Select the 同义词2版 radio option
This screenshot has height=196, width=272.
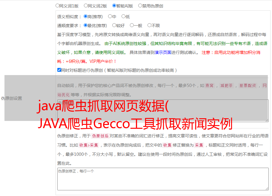(x=86, y=6)
